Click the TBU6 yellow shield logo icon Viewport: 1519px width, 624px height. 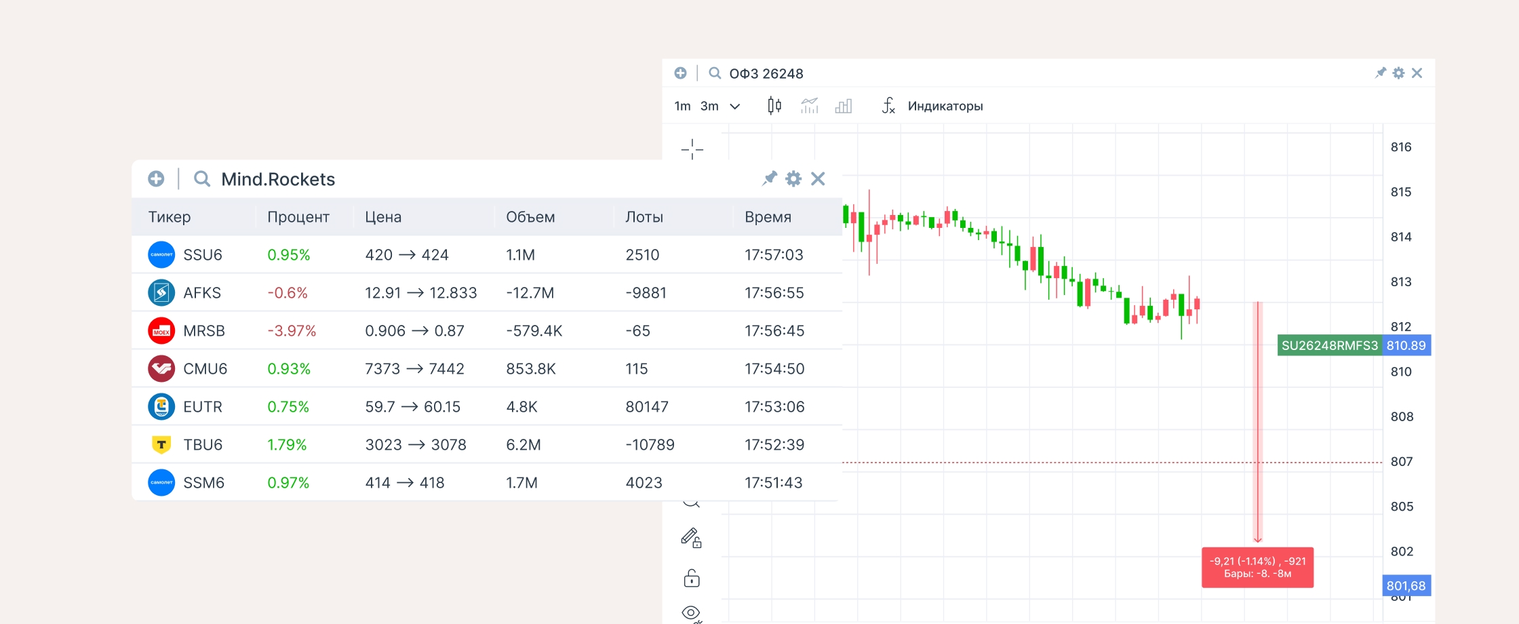(x=161, y=444)
